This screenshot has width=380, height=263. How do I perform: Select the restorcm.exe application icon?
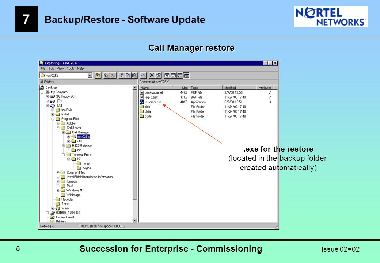pyautogui.click(x=142, y=102)
